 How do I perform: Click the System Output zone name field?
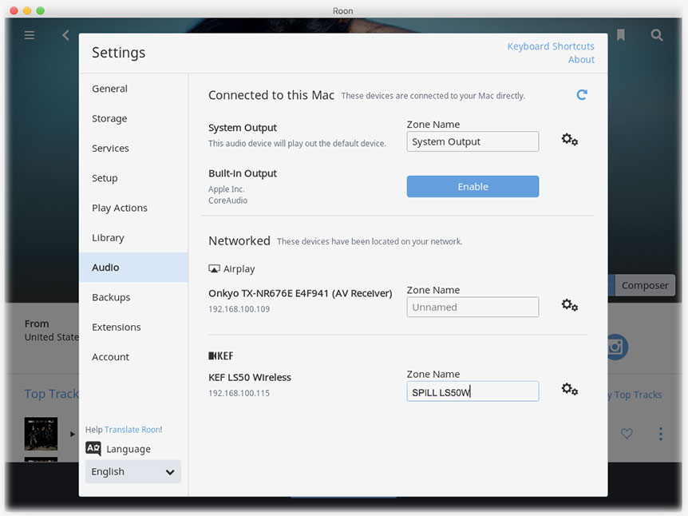(x=473, y=141)
